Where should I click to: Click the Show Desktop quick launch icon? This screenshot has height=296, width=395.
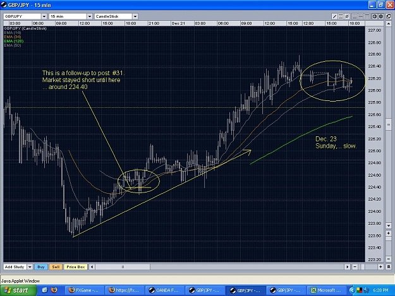coord(45,290)
